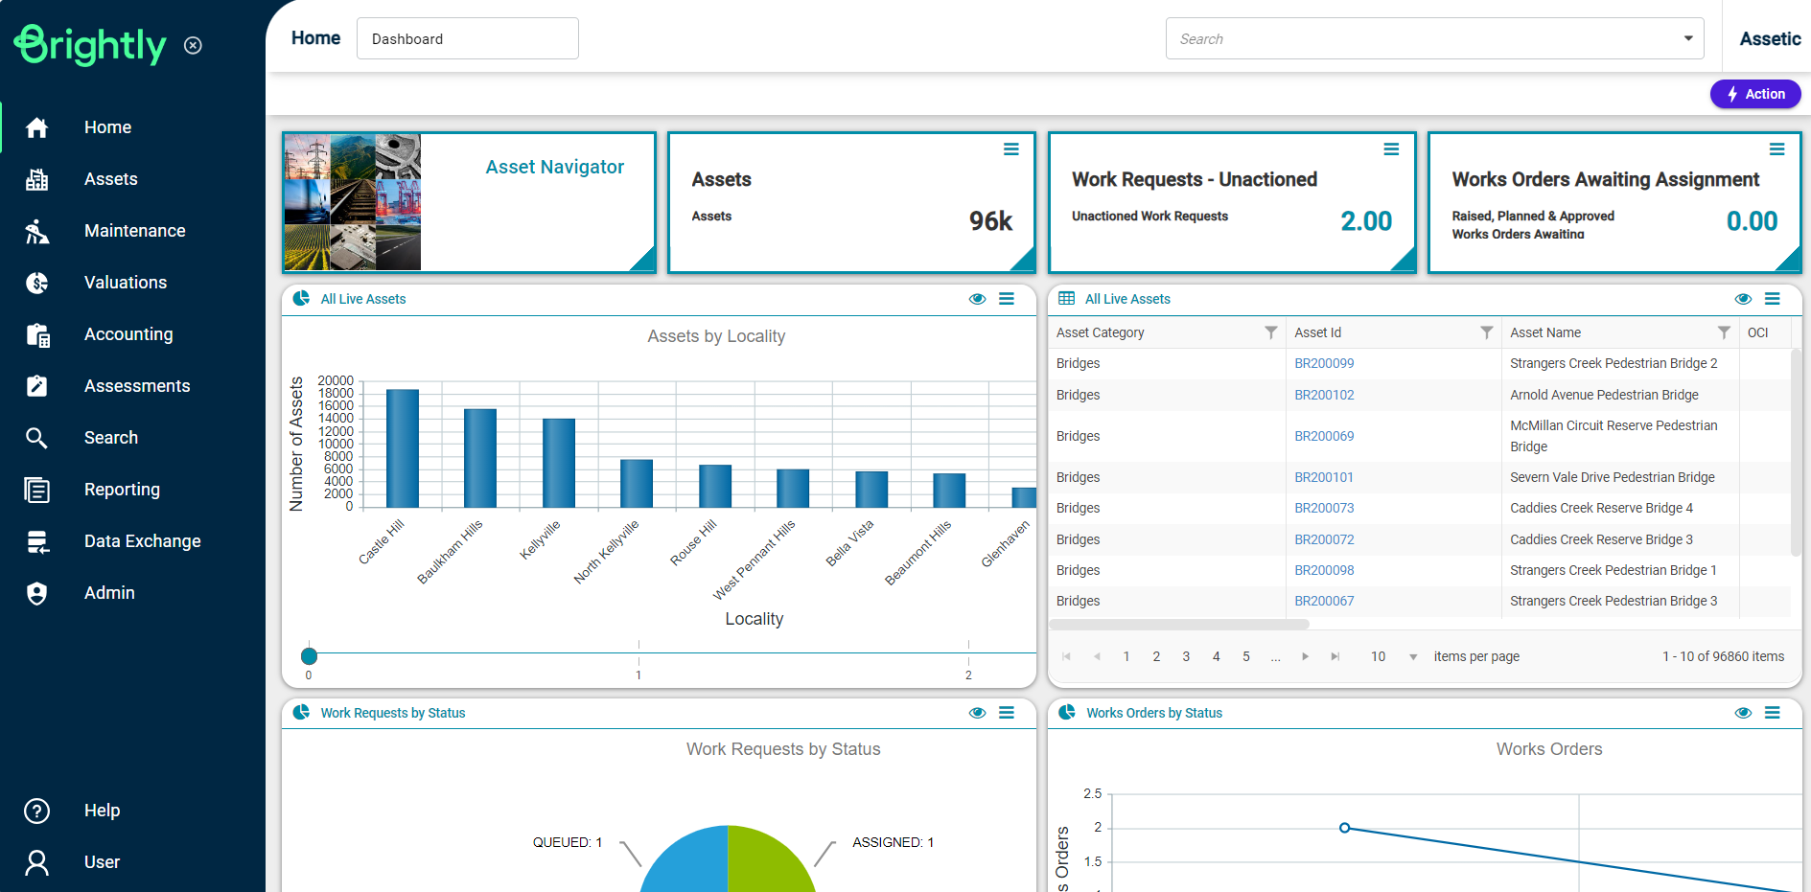Click the table grid icon beside All Live Assets
The height and width of the screenshot is (892, 1811).
pyautogui.click(x=1066, y=298)
